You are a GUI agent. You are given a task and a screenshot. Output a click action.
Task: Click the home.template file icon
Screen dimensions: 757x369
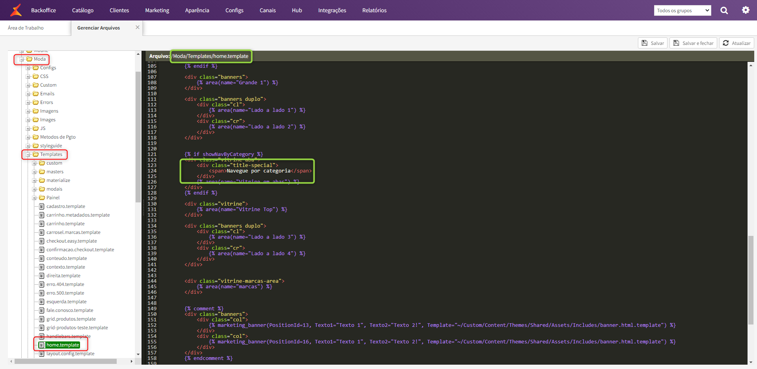[x=41, y=345]
